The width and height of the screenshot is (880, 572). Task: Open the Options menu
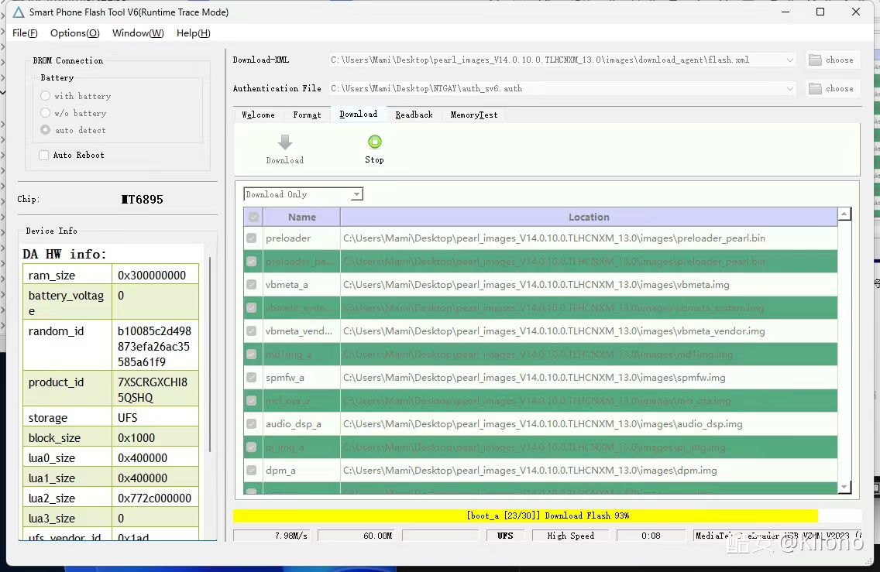pos(74,33)
